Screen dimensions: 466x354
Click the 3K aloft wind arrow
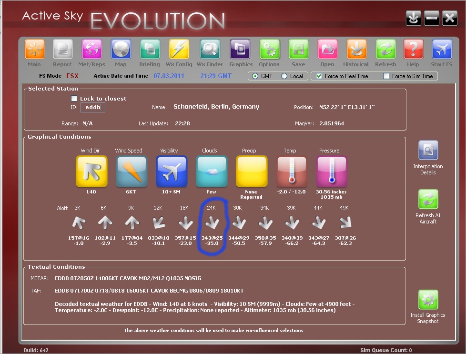79,223
